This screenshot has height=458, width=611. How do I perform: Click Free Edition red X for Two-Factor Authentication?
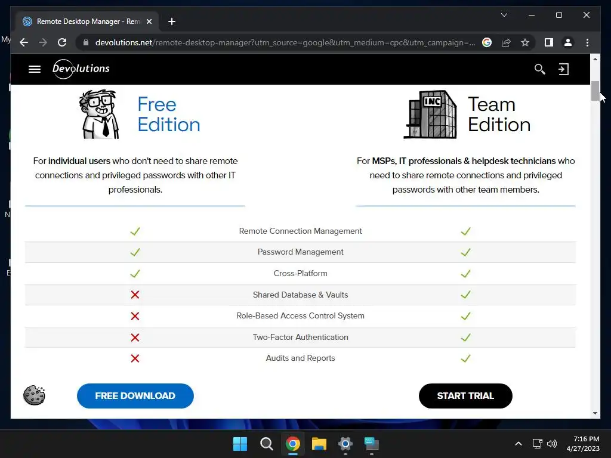pos(135,338)
